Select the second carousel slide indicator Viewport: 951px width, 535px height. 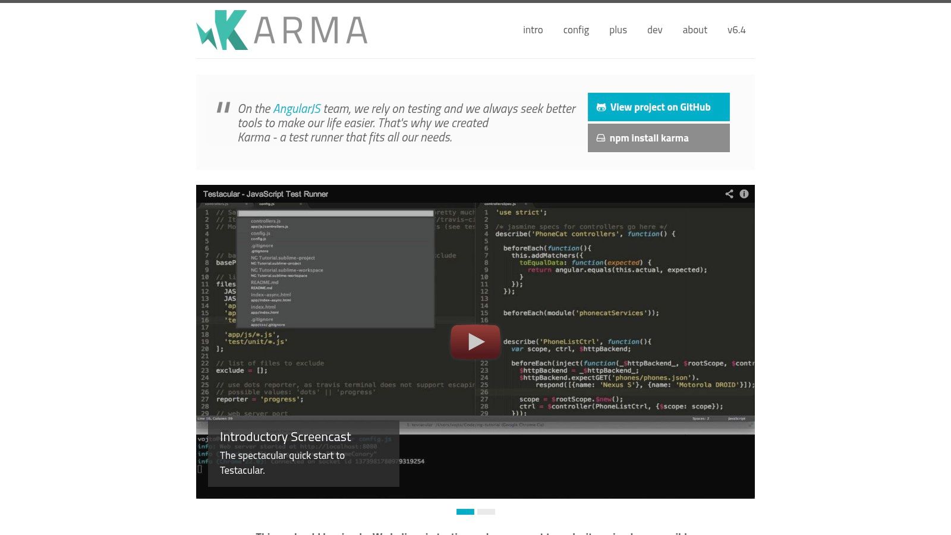coord(486,512)
